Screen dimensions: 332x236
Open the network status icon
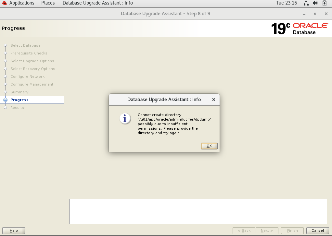click(x=306, y=3)
